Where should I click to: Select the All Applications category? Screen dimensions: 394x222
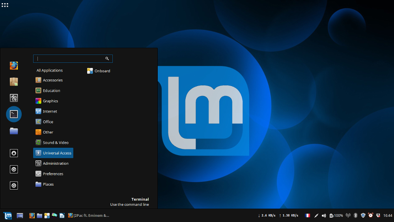tap(50, 70)
